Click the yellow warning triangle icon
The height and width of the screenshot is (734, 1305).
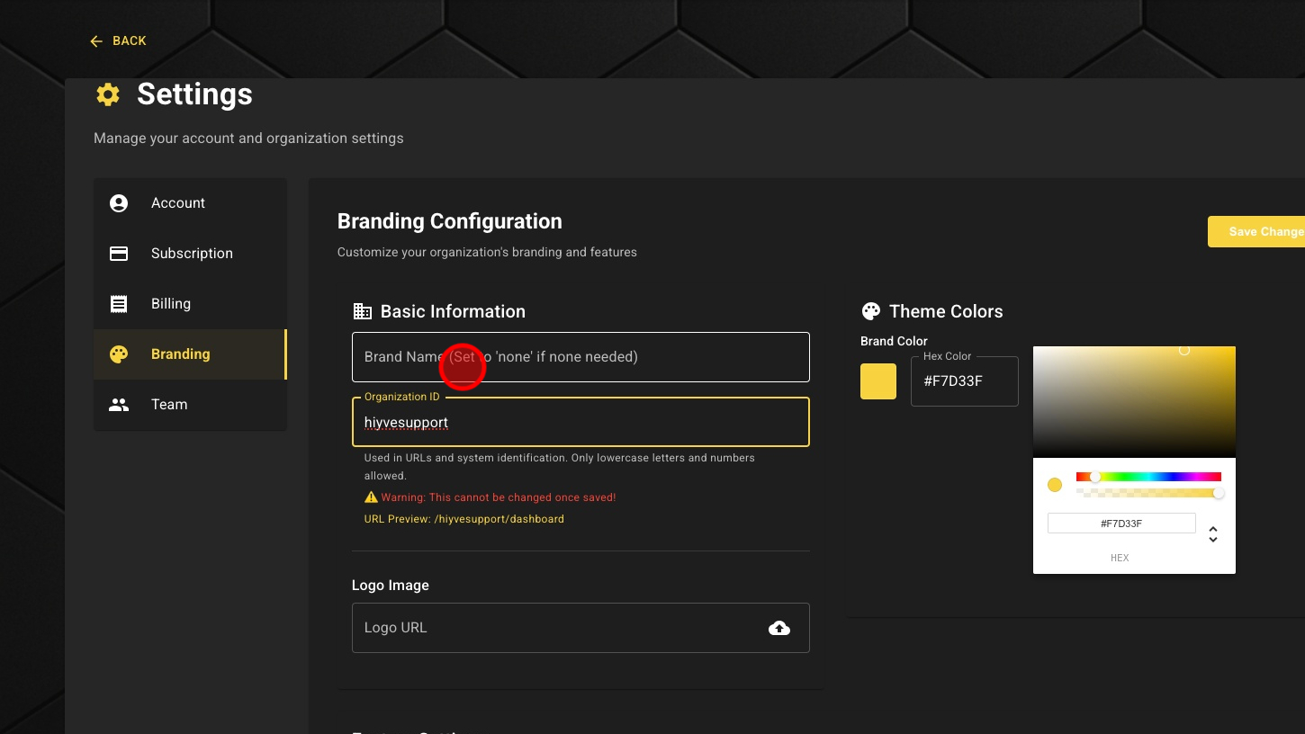371,497
